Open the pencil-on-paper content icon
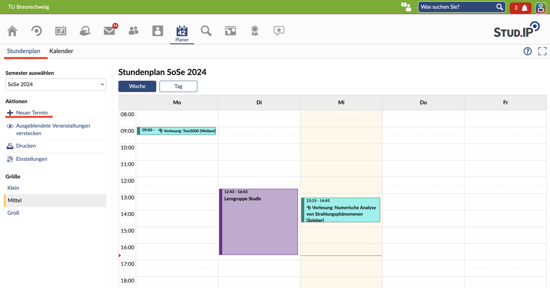This screenshot has height=288, width=550. pos(61,31)
